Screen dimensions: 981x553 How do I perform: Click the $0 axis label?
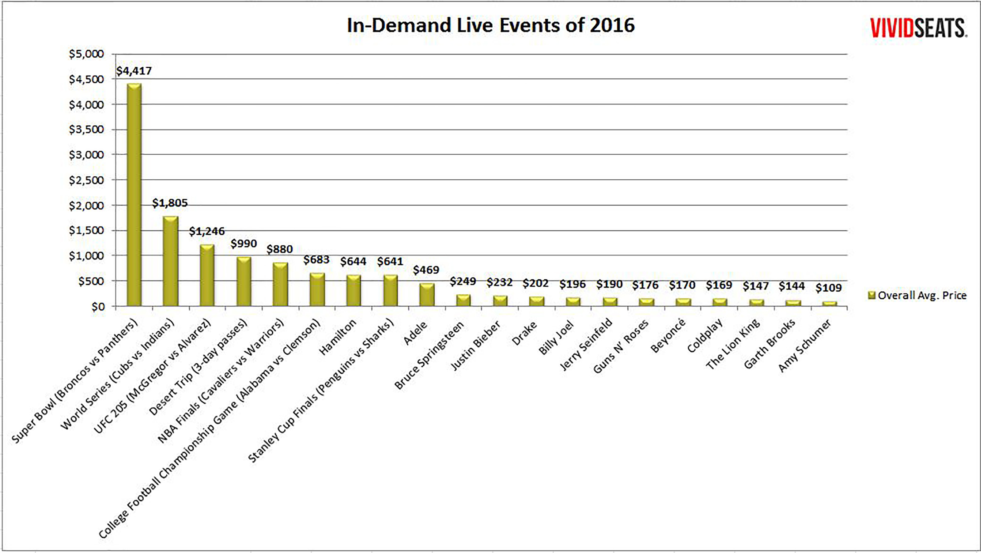(98, 307)
